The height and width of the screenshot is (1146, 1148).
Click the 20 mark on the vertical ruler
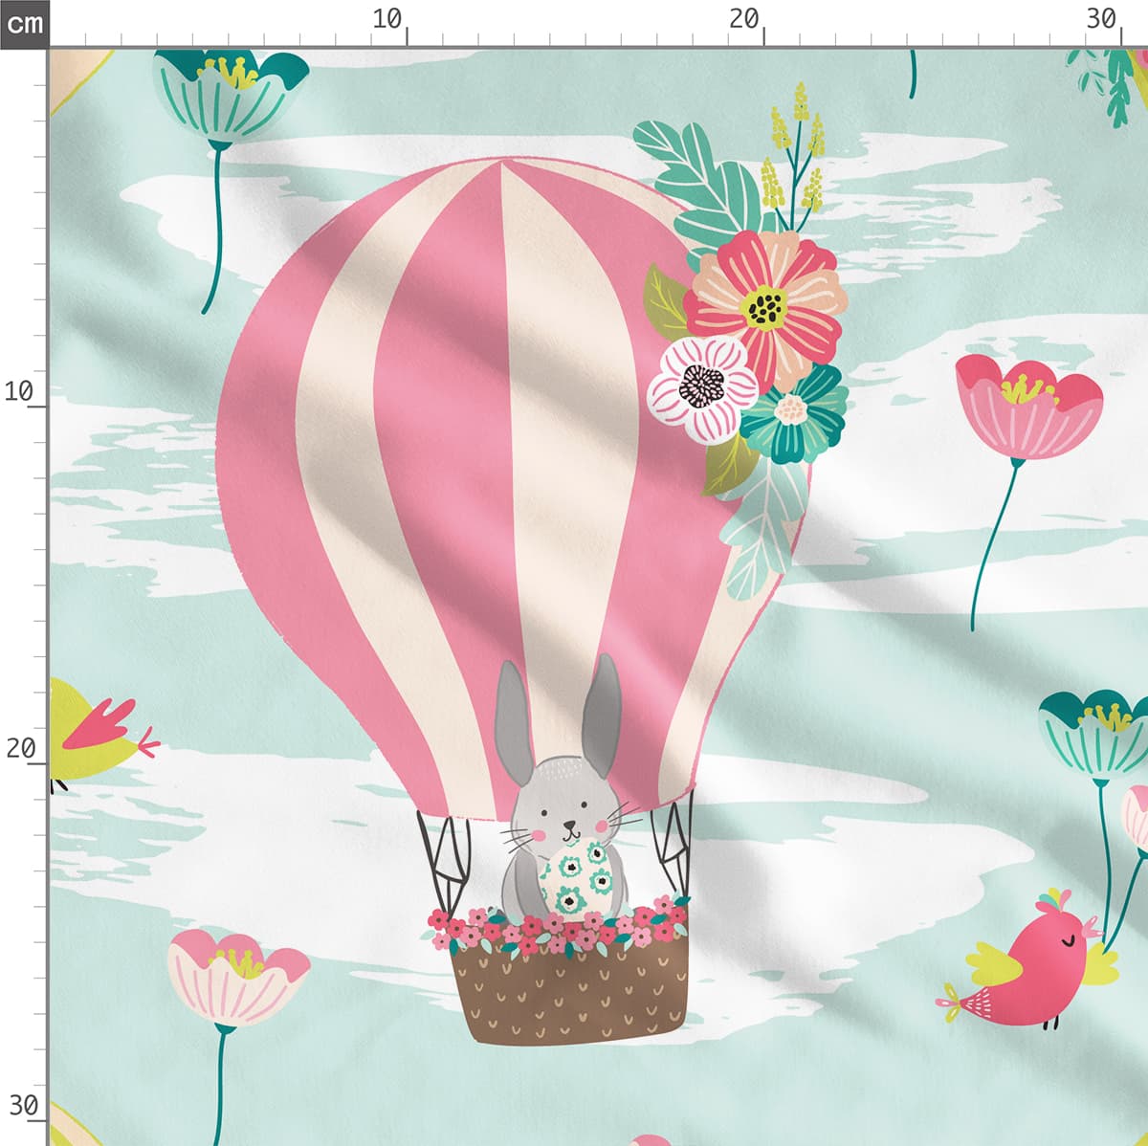pos(20,748)
